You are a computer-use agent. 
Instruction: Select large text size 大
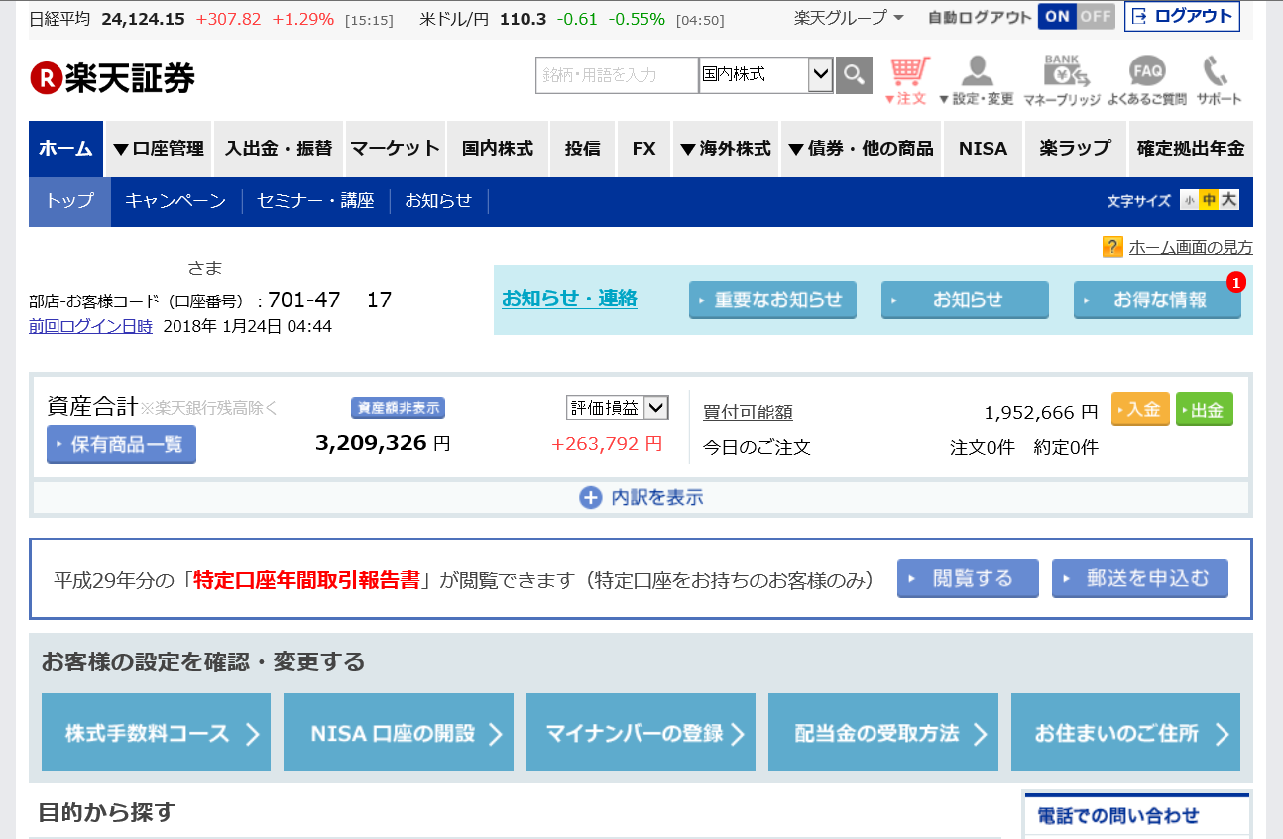click(1229, 200)
